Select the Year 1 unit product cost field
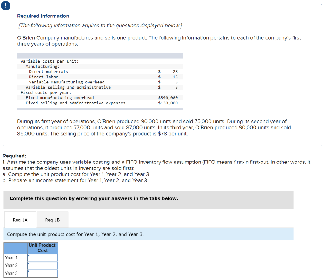Image resolution: width=325 pixels, height=280 pixels. [x=43, y=257]
